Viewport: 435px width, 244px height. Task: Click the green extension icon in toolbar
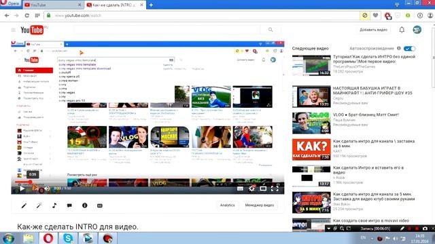pos(408,16)
